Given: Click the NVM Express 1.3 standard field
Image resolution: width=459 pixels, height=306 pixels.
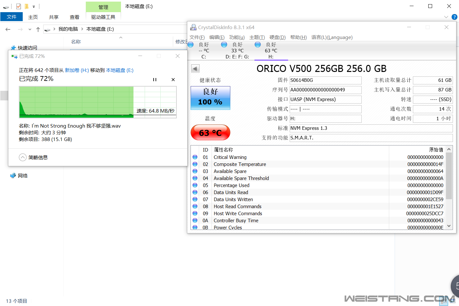Looking at the screenshot, I should coord(371,128).
